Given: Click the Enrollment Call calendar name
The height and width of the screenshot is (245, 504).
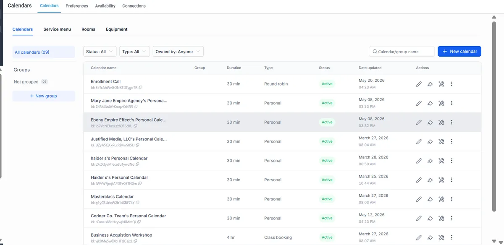Looking at the screenshot, I should [x=106, y=82].
